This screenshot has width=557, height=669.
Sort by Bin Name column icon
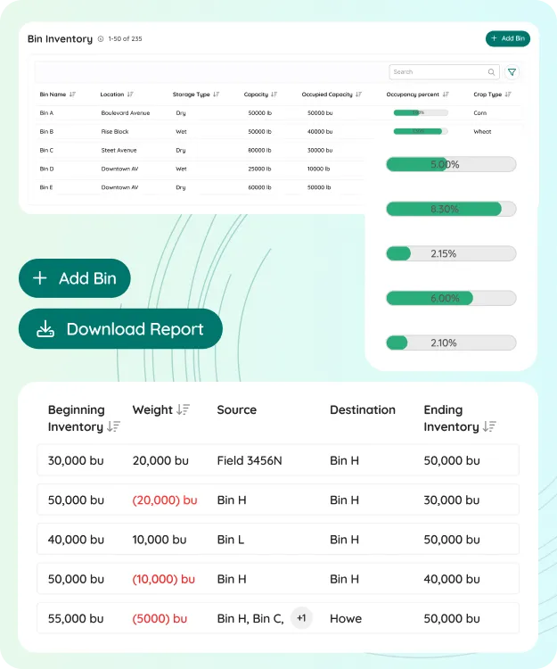(72, 95)
